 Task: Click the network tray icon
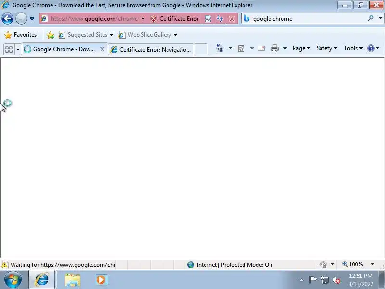click(x=324, y=280)
